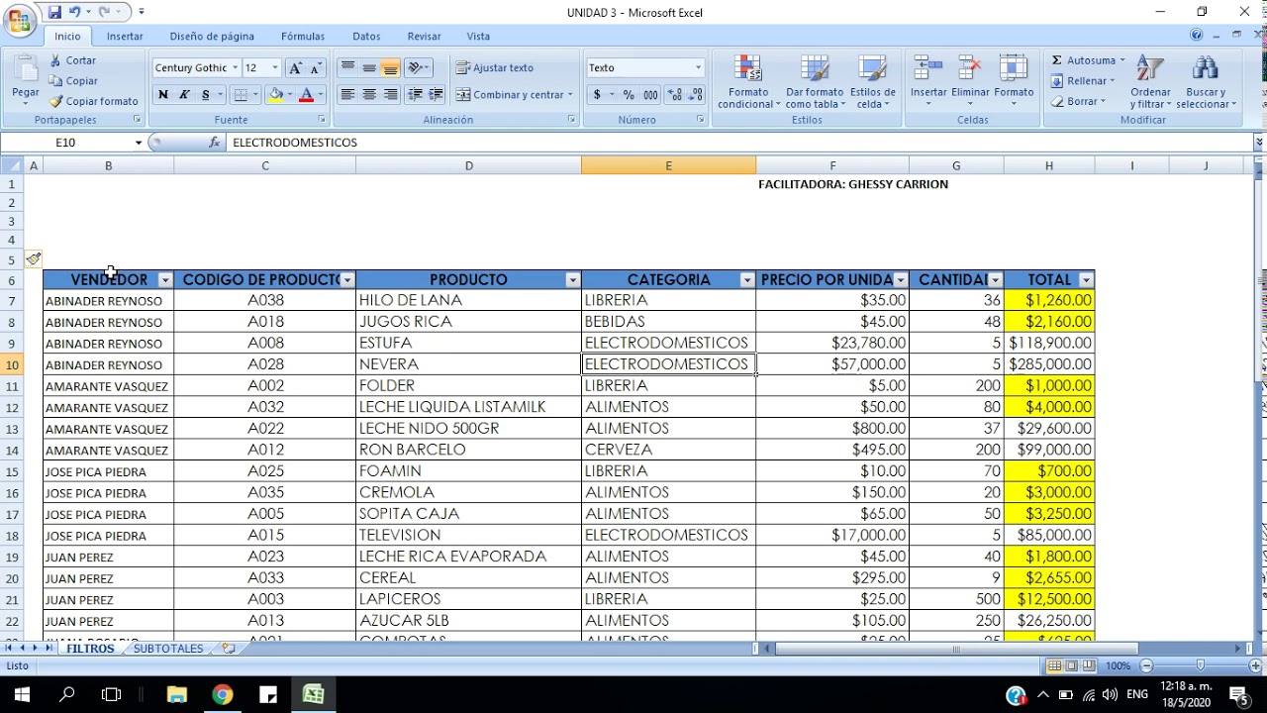Click horizontal scrollbar at bottom

tap(956, 649)
